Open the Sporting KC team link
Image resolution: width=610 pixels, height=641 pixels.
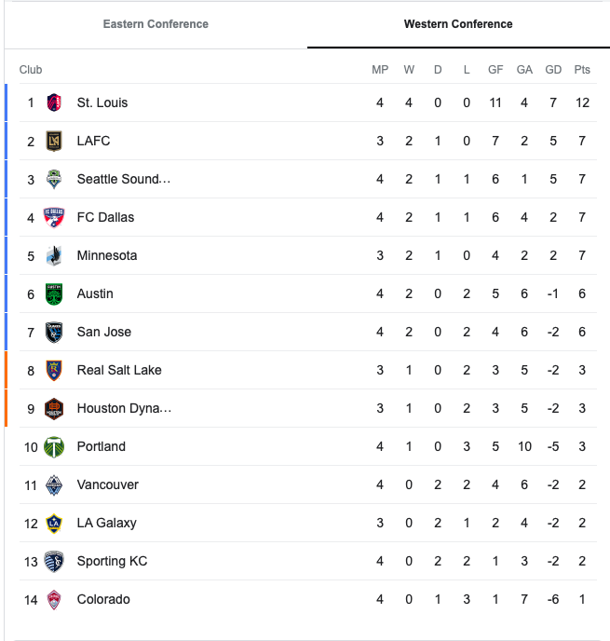pyautogui.click(x=112, y=561)
